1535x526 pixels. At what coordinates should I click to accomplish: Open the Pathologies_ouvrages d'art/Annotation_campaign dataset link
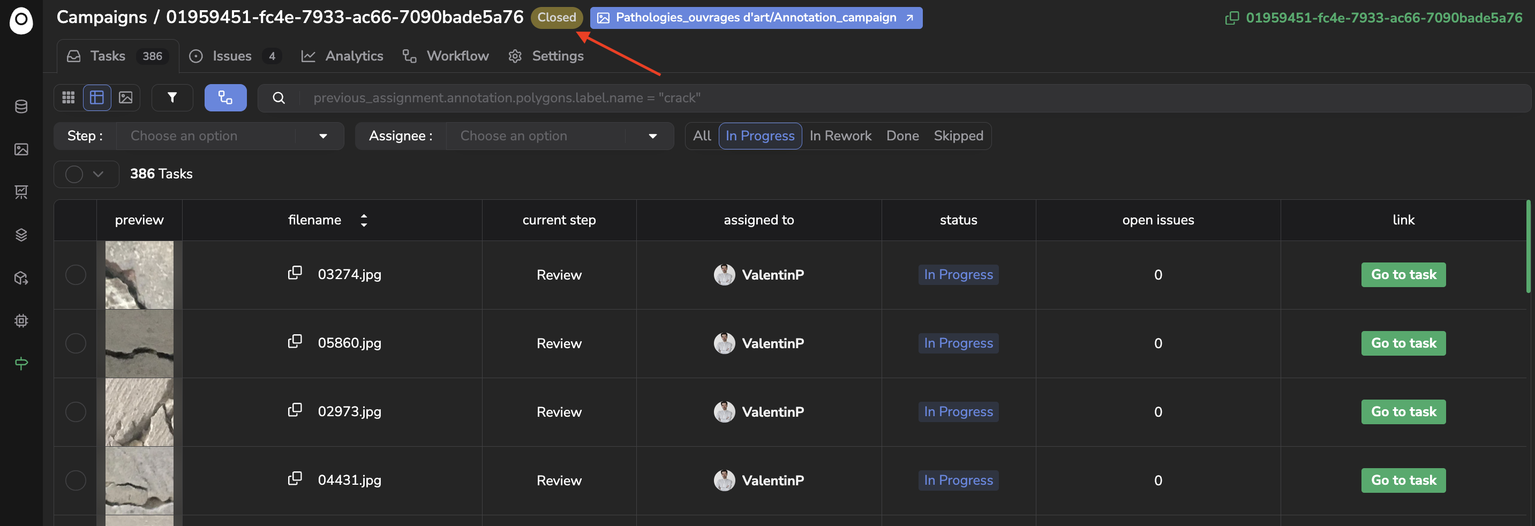[x=756, y=18]
